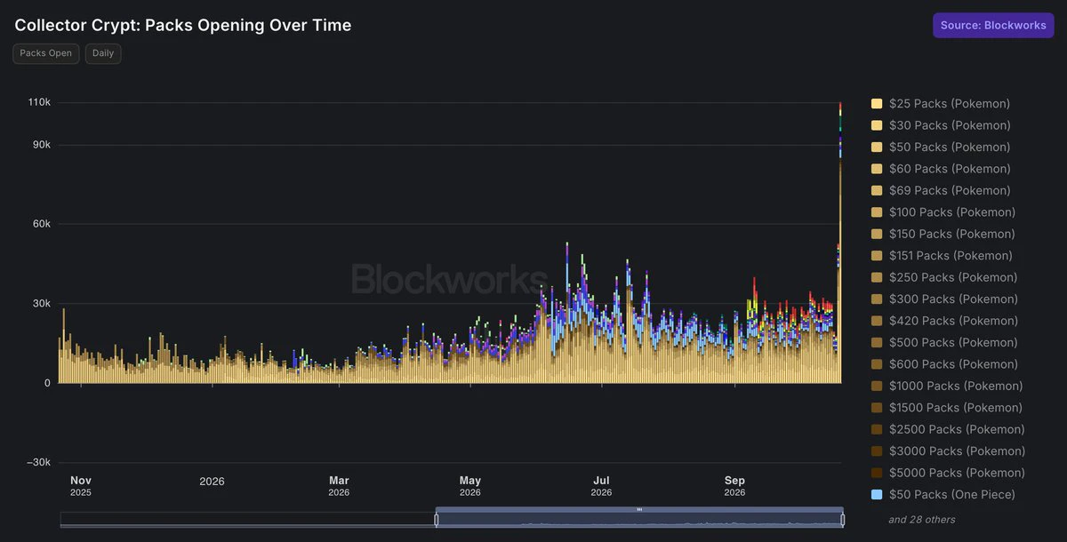Image resolution: width=1067 pixels, height=542 pixels.
Task: Toggle $150 Packs (Pokemon) legend entry
Action: coord(943,235)
